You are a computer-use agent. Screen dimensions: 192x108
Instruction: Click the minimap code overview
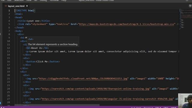click(185, 19)
